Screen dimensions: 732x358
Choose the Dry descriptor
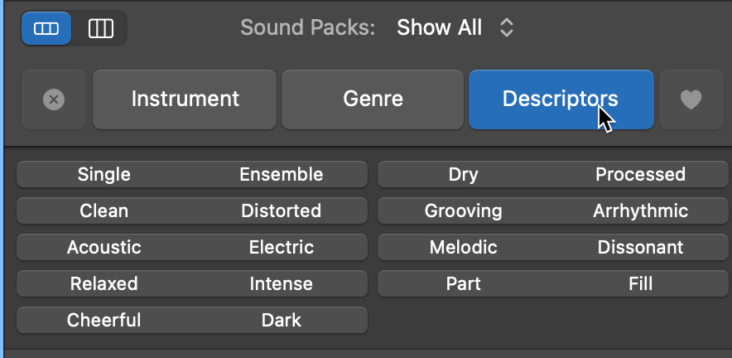[x=464, y=174]
